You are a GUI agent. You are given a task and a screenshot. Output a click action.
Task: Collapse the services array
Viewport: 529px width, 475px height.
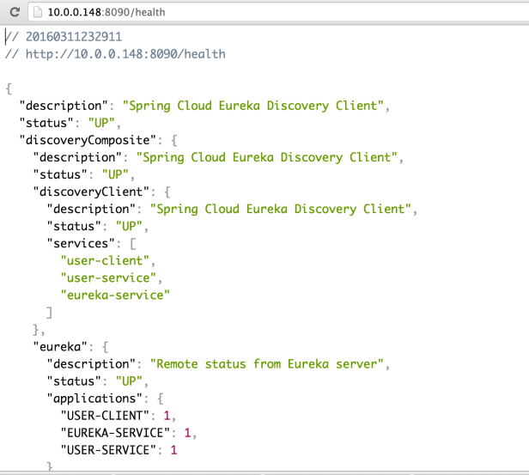(121, 243)
